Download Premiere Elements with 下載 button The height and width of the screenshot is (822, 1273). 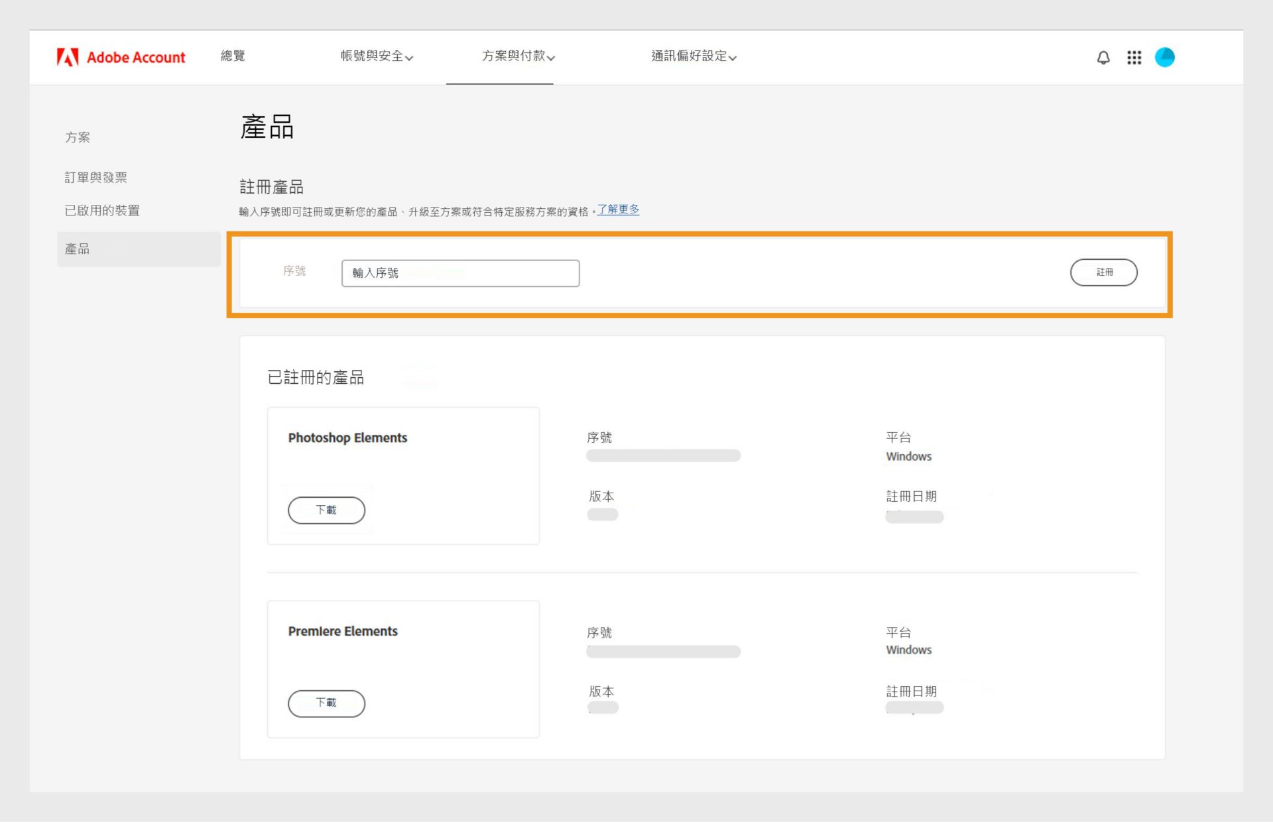326,703
